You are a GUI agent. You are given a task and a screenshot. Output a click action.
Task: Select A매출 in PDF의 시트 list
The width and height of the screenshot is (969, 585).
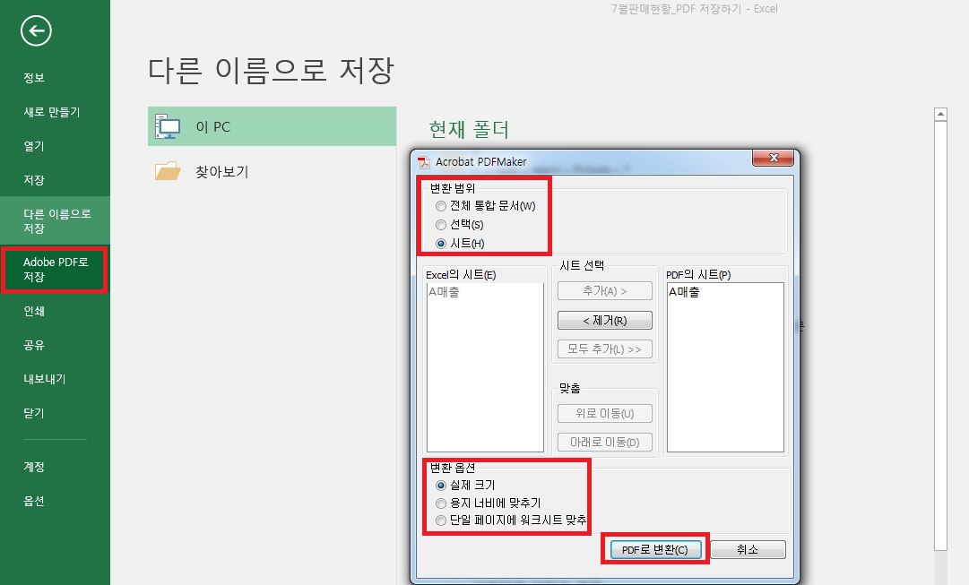click(x=683, y=291)
